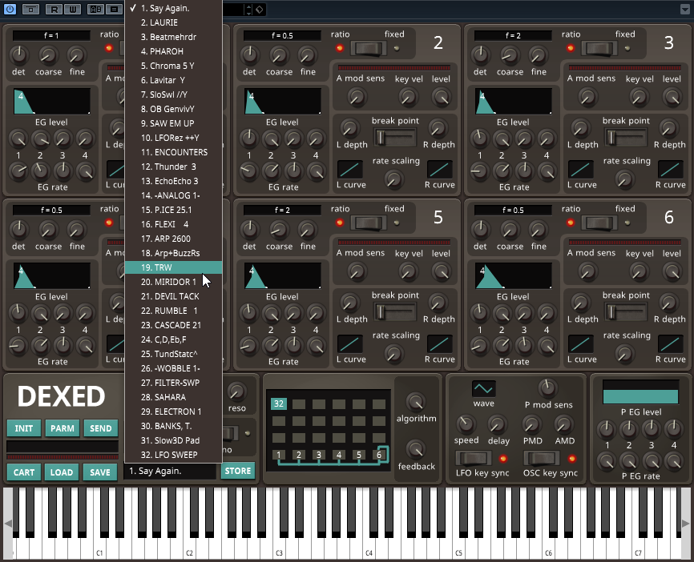The width and height of the screenshot is (694, 562).
Task: Click the P EG level graph
Action: click(640, 391)
